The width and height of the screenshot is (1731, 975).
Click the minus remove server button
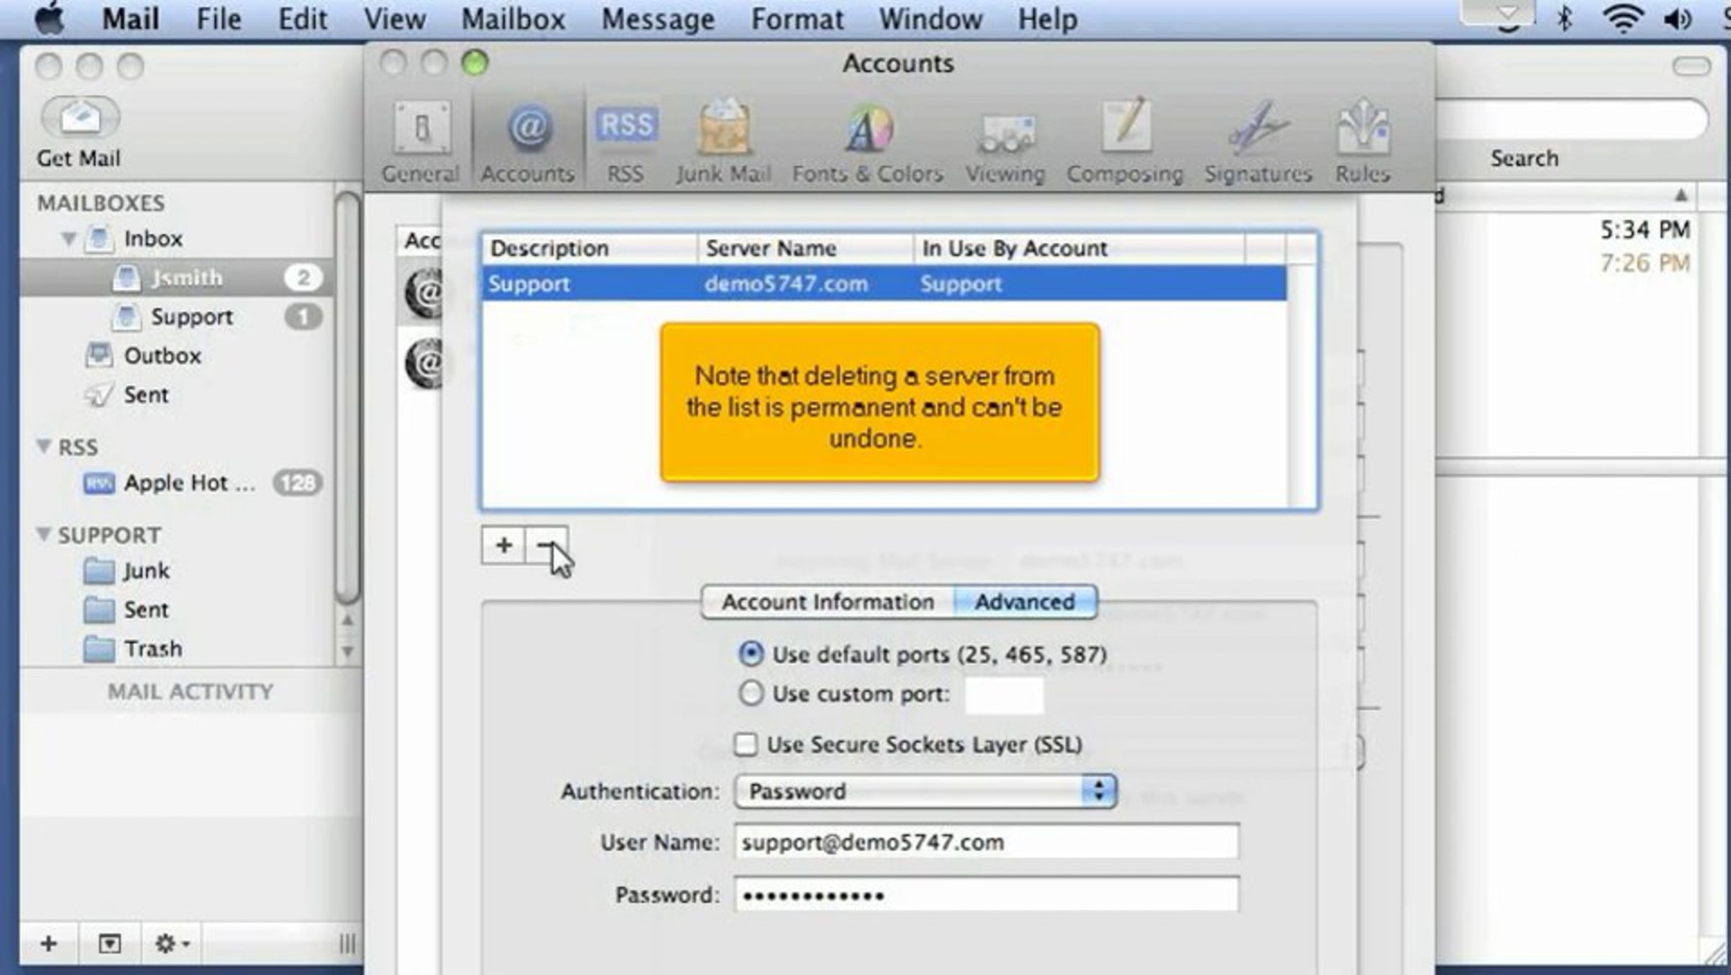click(x=547, y=546)
